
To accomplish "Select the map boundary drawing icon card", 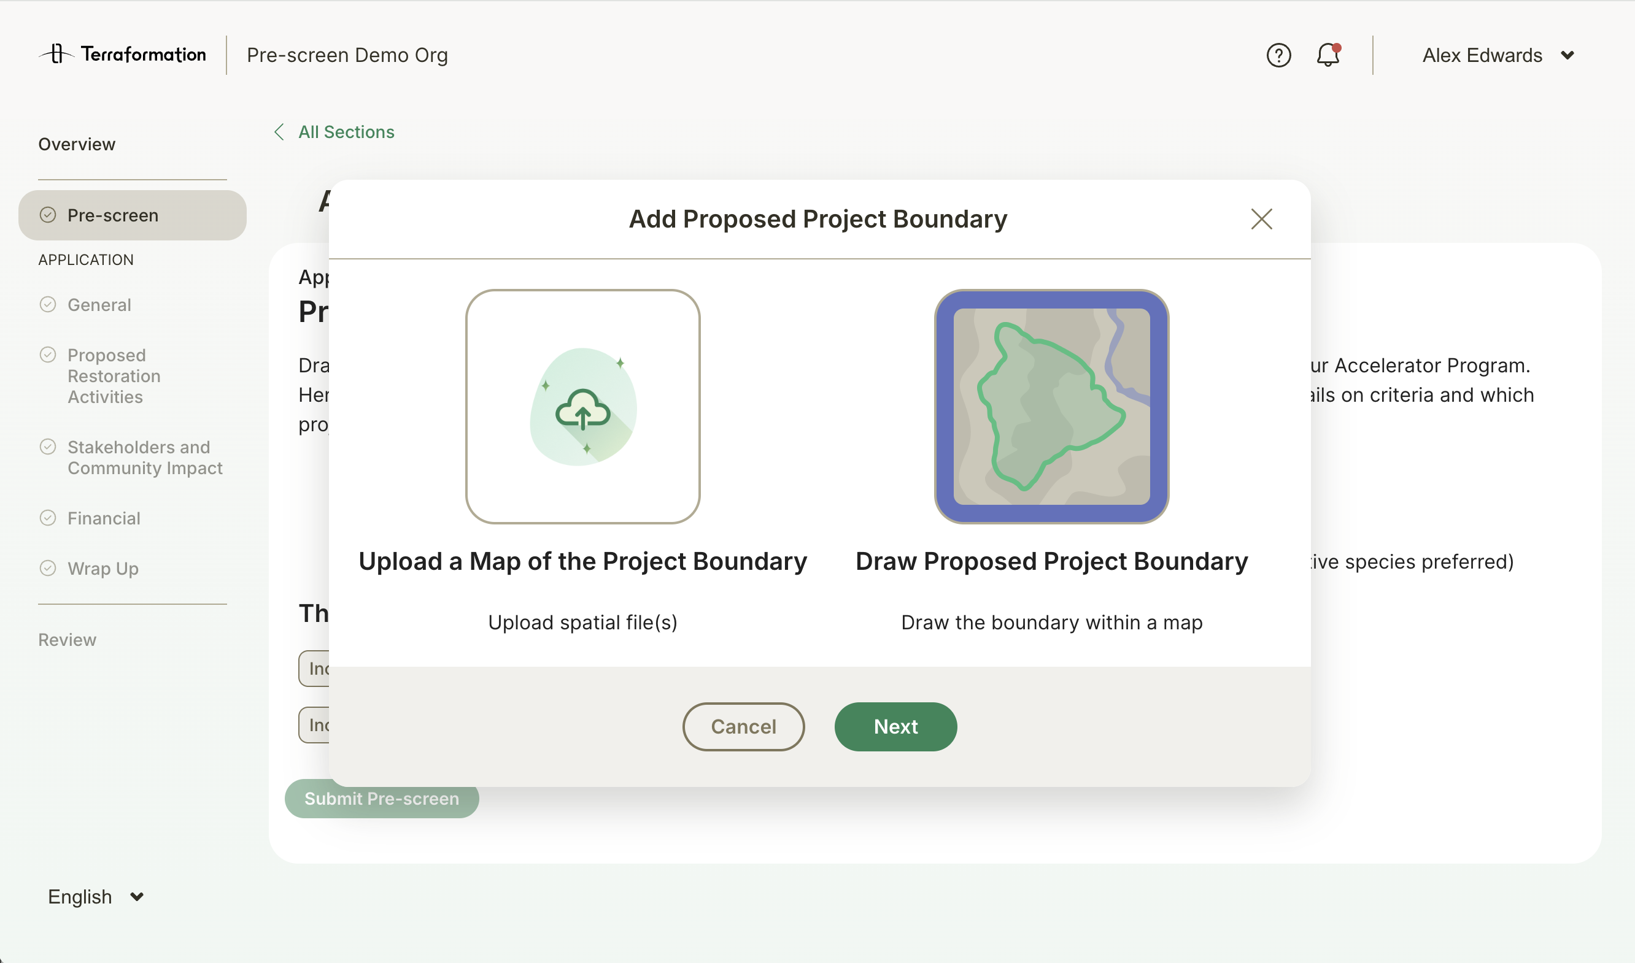I will [x=1051, y=407].
